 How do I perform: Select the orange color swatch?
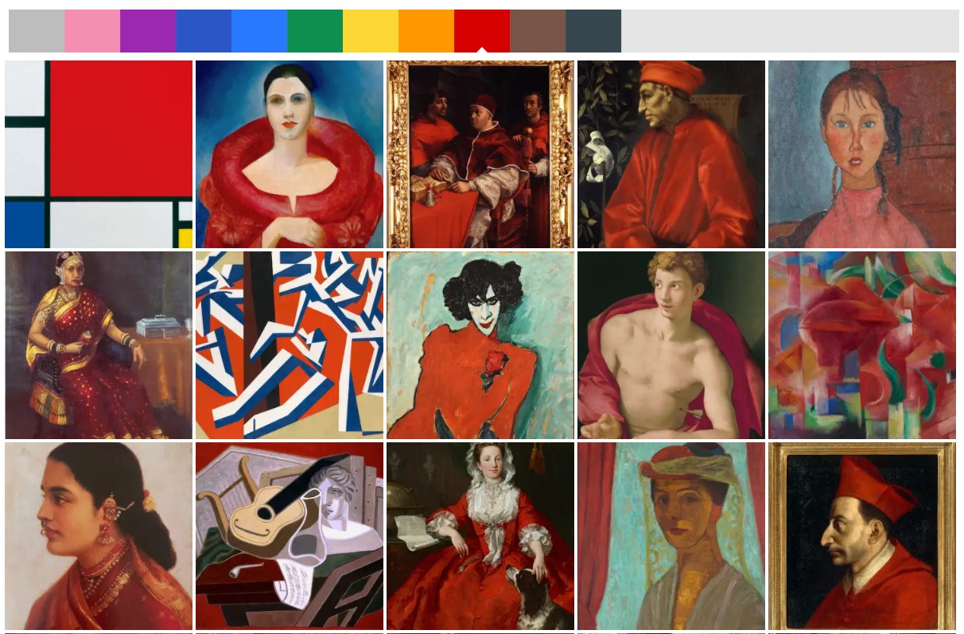pos(426,31)
